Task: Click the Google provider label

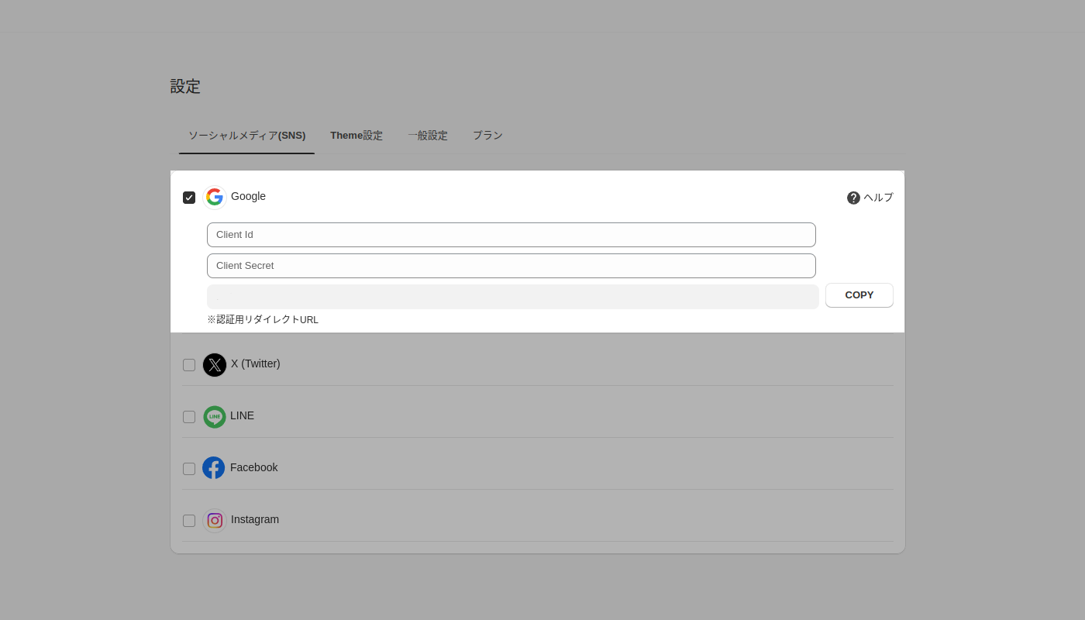Action: [x=248, y=196]
